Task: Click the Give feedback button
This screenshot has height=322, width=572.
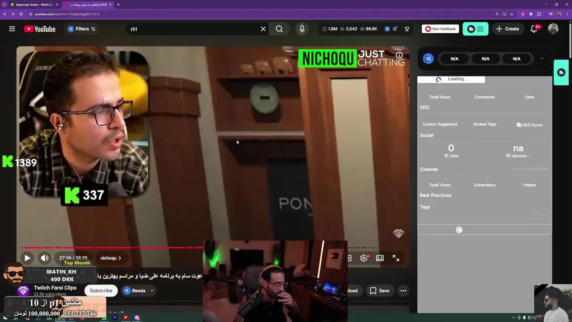Action: (x=441, y=29)
